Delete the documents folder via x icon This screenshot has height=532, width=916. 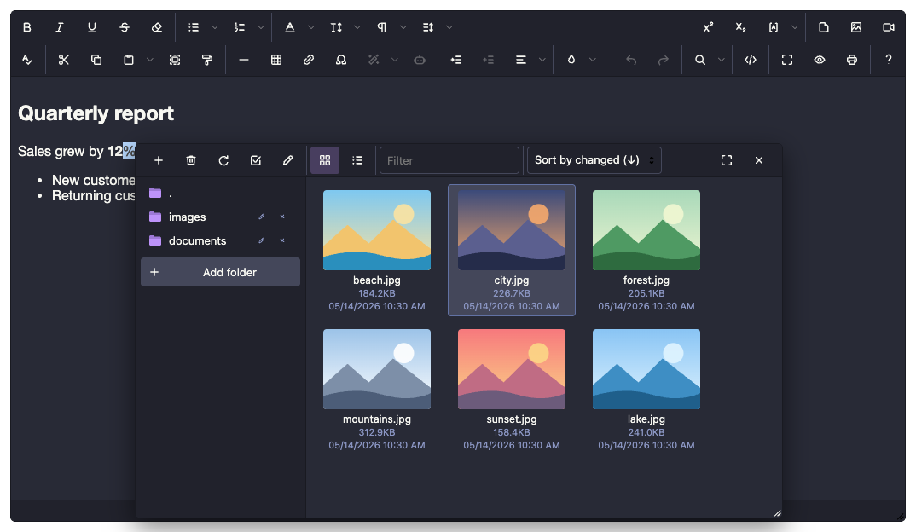click(282, 240)
